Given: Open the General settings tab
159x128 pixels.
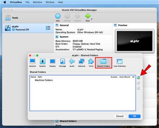Looking at the screenshot, I should coord(33,63).
